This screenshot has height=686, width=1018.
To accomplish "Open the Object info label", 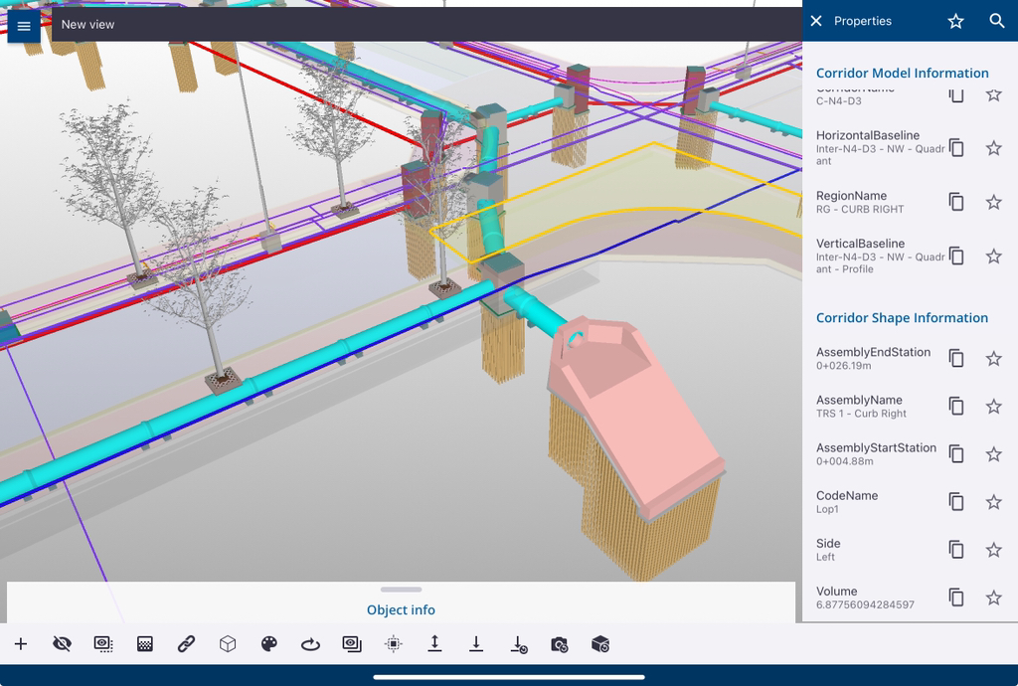I will [x=401, y=610].
